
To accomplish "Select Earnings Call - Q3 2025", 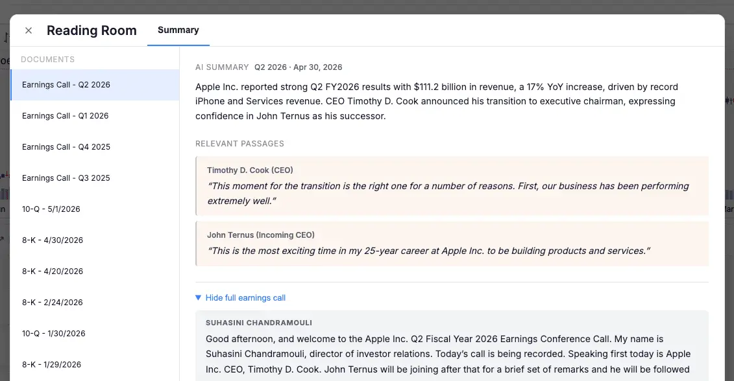I will pyautogui.click(x=95, y=178).
